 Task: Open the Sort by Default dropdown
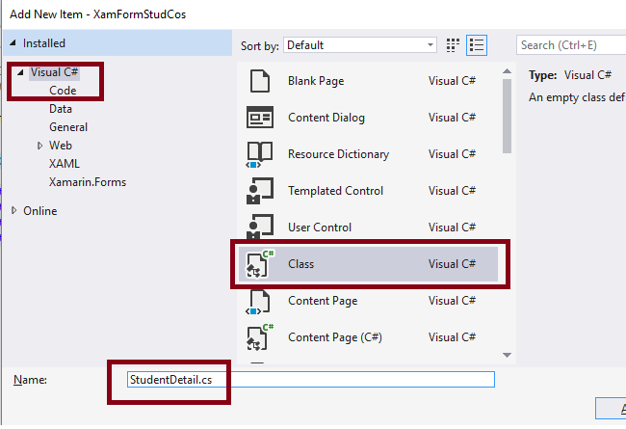click(359, 45)
